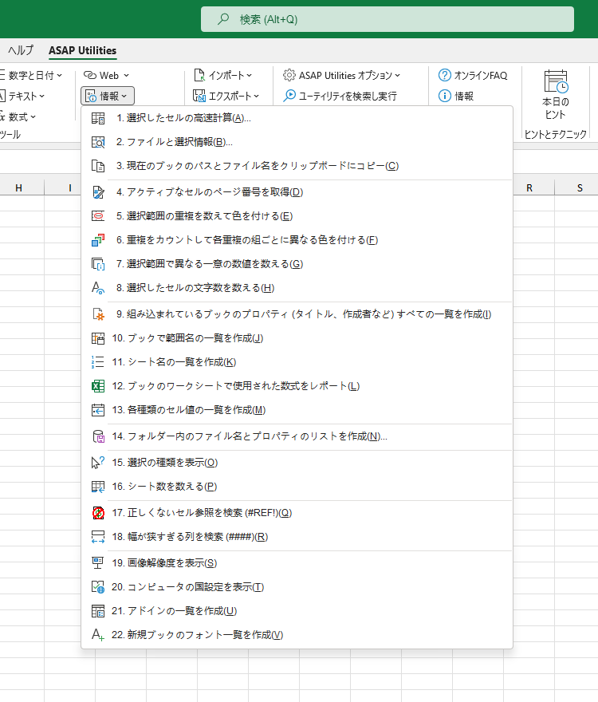This screenshot has width=598, height=702.
Task: Choose コンピュータの国設定を表示 entry
Action: click(x=297, y=587)
